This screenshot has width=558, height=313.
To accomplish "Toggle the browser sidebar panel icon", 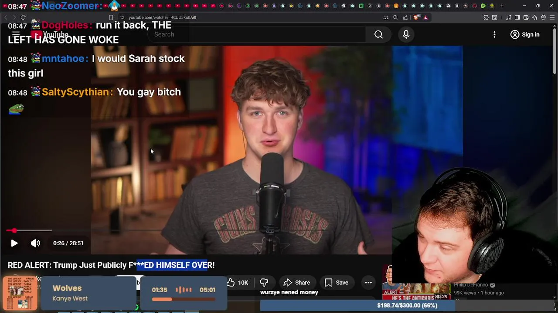I will (x=517, y=17).
